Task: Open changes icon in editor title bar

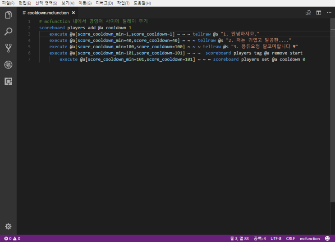Action: 308,13
